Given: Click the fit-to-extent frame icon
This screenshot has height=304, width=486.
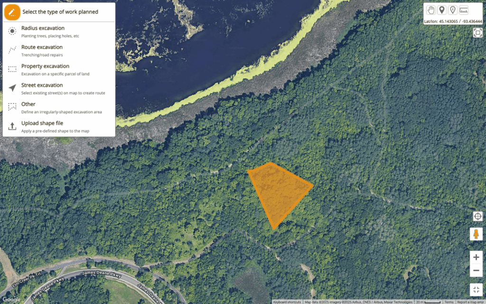Looking at the screenshot, I should (x=477, y=32).
